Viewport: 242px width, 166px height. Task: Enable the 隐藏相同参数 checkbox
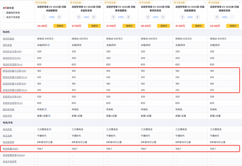point(4,12)
